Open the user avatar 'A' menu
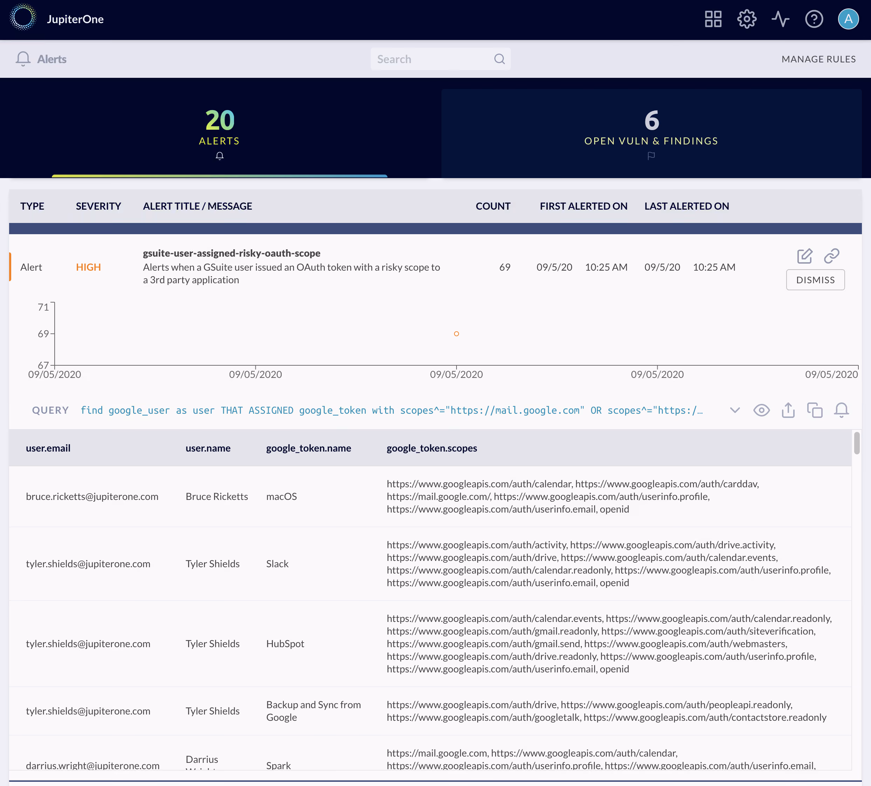This screenshot has height=786, width=871. coord(848,19)
